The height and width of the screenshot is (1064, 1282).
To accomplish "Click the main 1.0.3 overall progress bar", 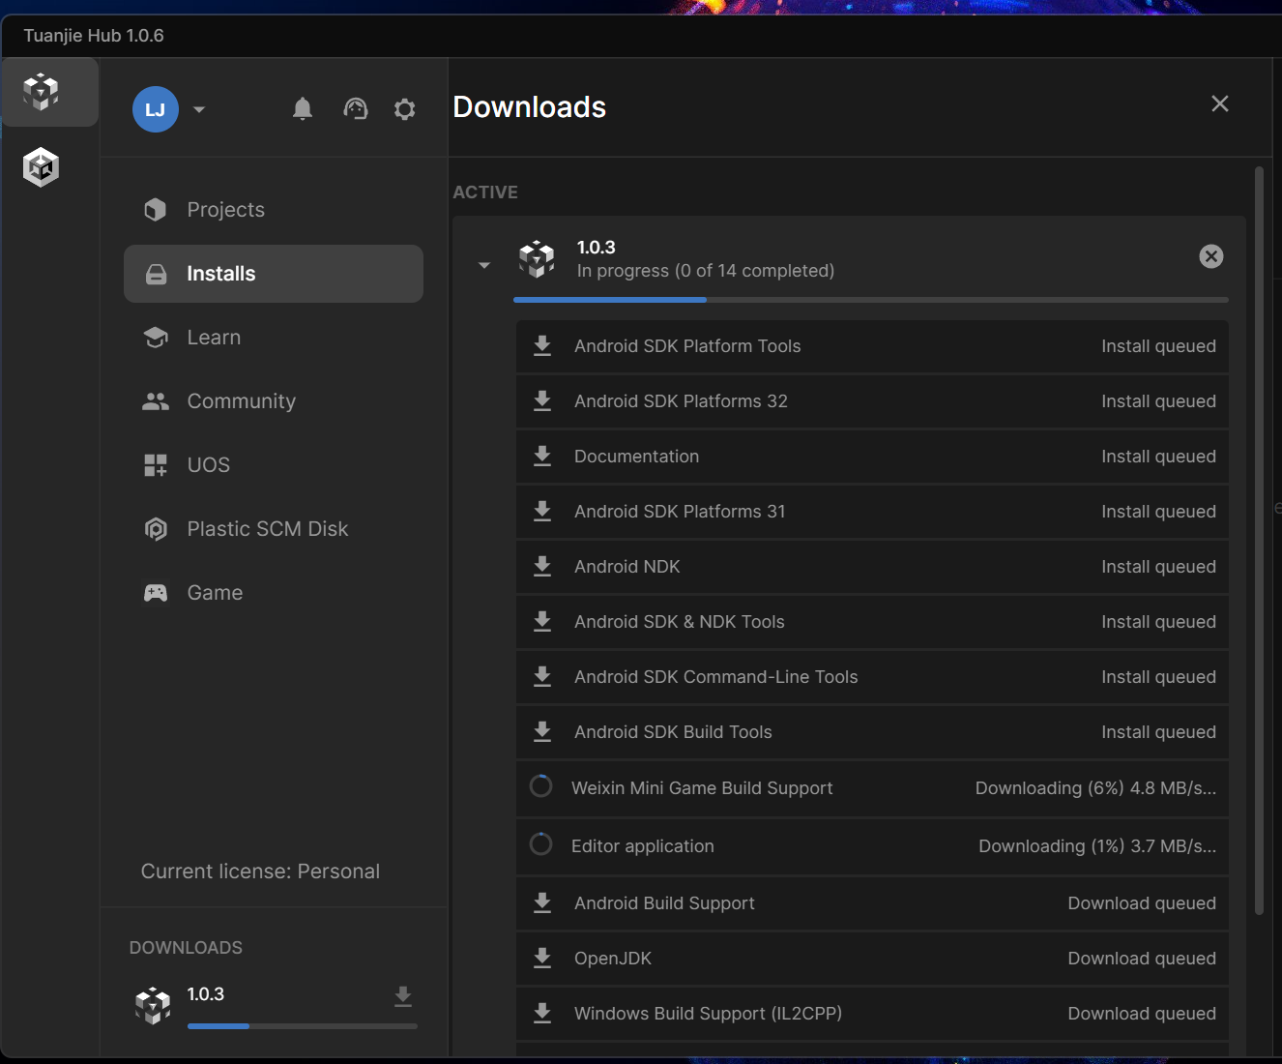I will (x=871, y=300).
